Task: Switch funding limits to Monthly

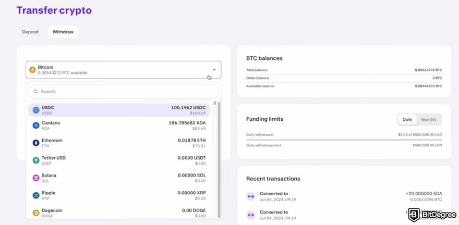Action: (x=428, y=119)
